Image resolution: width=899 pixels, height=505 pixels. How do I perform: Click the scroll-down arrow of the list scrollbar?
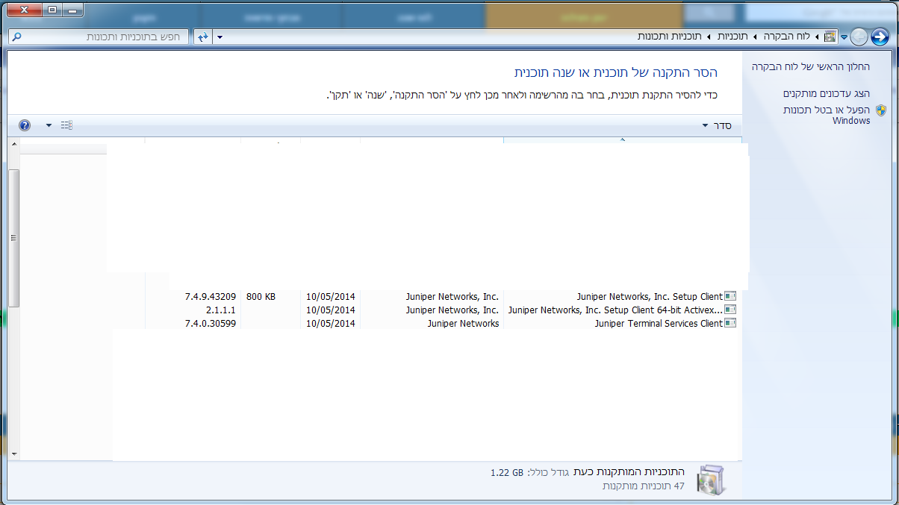click(13, 453)
